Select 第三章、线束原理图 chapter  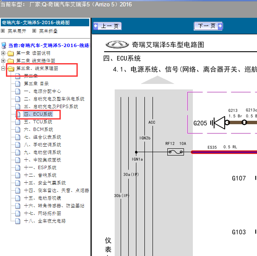(x=37, y=68)
